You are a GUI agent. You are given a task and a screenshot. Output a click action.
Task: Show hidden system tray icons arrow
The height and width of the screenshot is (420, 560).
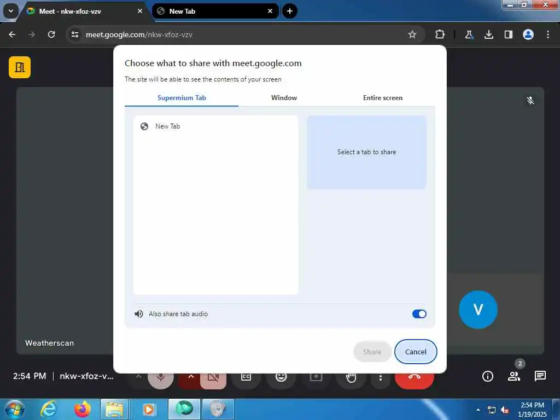pyautogui.click(x=478, y=410)
